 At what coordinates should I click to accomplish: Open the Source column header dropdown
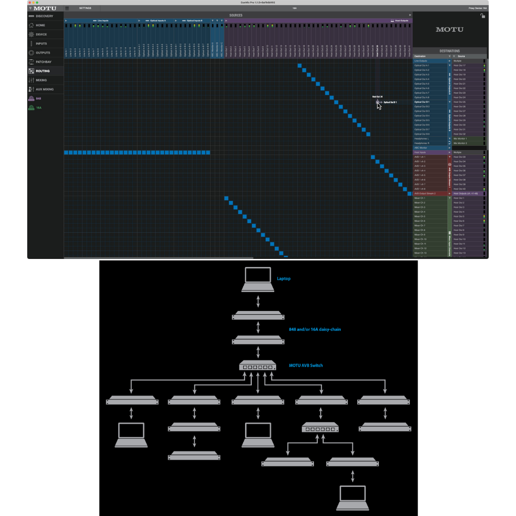(454, 56)
